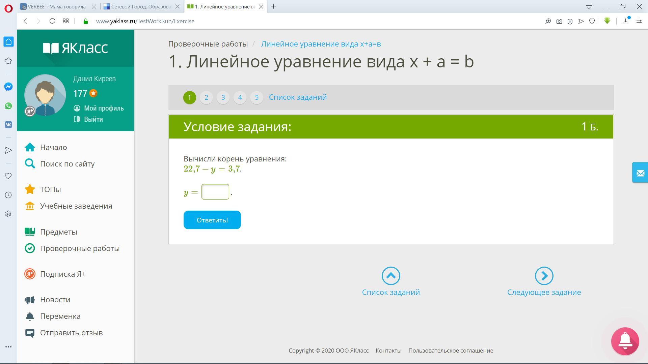Open the Предметы menu item
648x364 pixels.
tap(58, 232)
